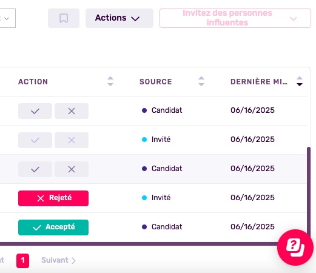Click the bookmark icon button

[64, 18]
